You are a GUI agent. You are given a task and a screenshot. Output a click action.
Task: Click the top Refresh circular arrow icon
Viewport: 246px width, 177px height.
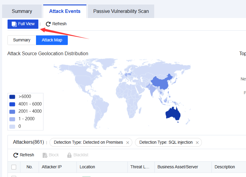click(x=48, y=24)
